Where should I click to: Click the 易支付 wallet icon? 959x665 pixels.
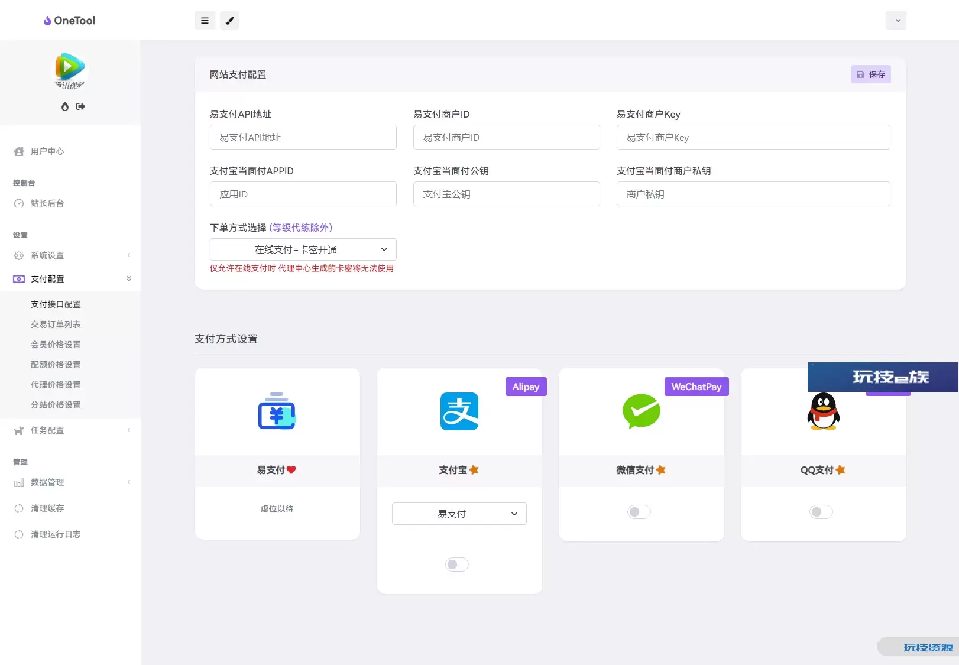tap(277, 411)
